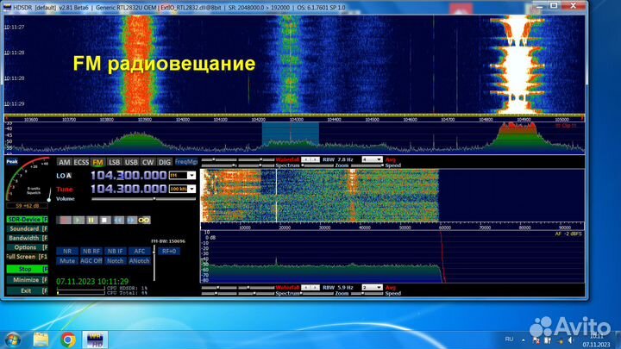Click the upper RBW stepper box

tap(310, 159)
